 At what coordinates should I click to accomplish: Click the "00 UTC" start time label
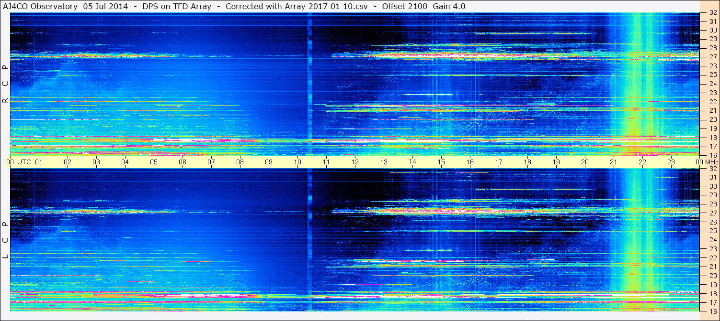[x=18, y=162]
